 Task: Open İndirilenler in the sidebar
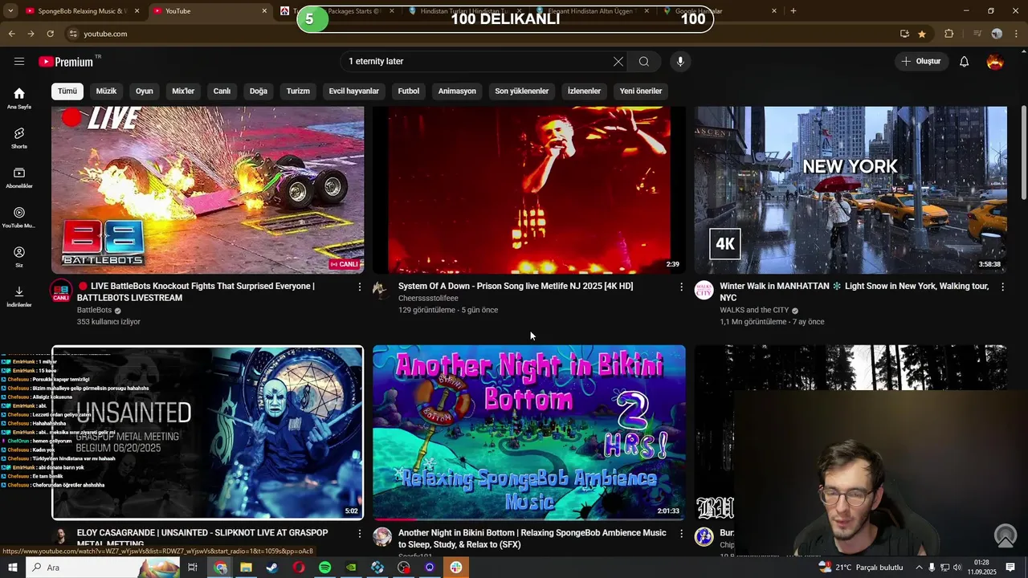[19, 296]
